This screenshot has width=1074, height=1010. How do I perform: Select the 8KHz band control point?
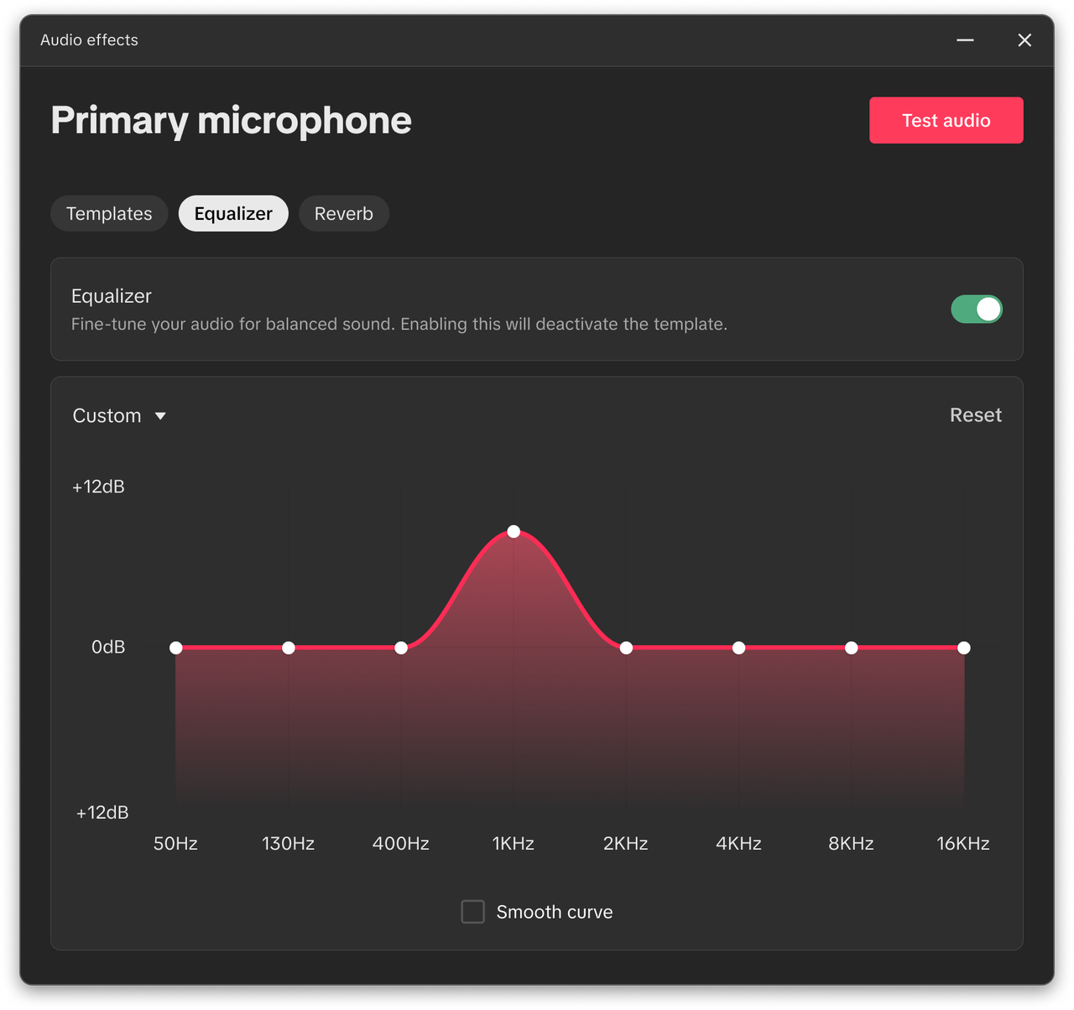coord(851,648)
